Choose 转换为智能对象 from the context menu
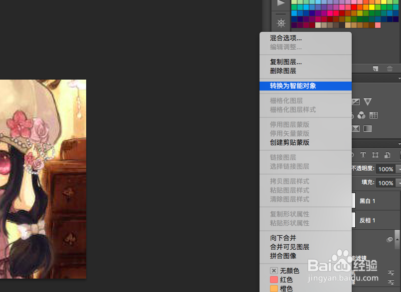401x292 pixels. (306, 86)
